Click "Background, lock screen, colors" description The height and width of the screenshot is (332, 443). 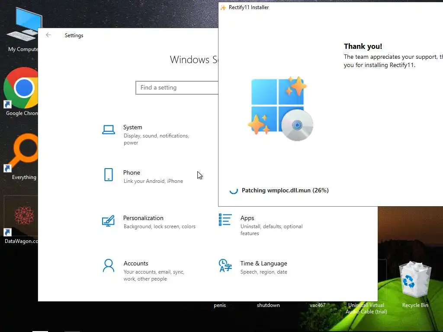(159, 227)
